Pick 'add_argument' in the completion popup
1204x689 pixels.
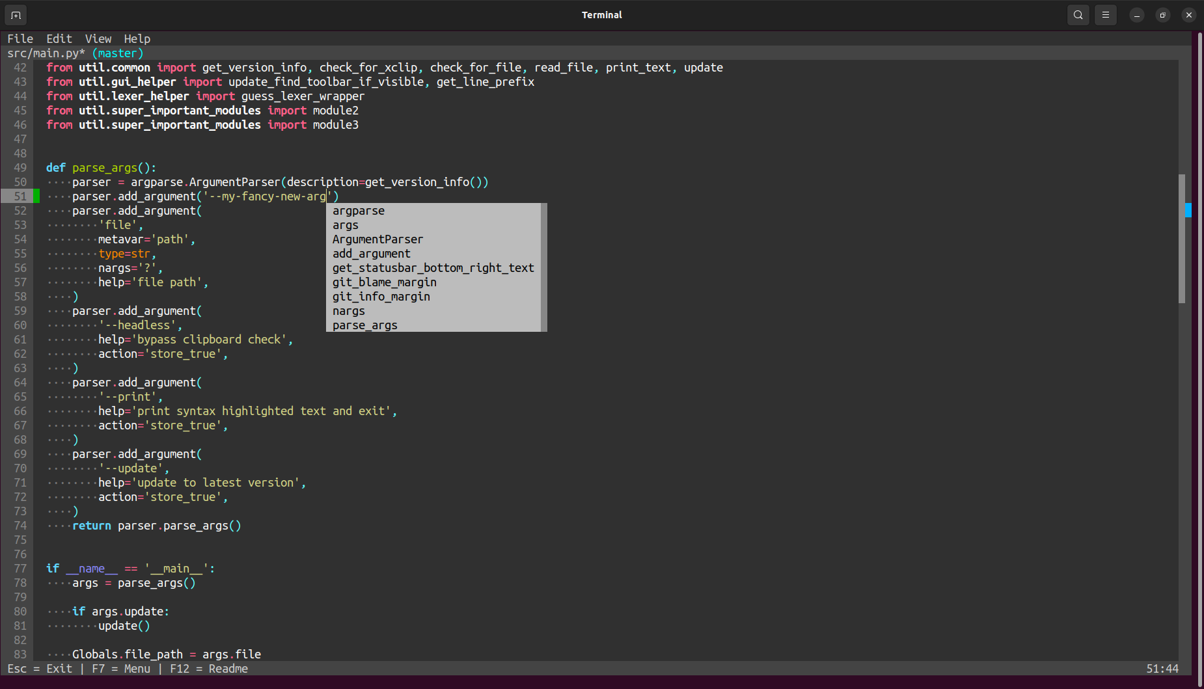[x=371, y=254]
